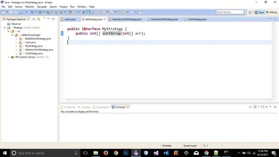
Task: Click the Windows Start button
Action: (x=5, y=153)
